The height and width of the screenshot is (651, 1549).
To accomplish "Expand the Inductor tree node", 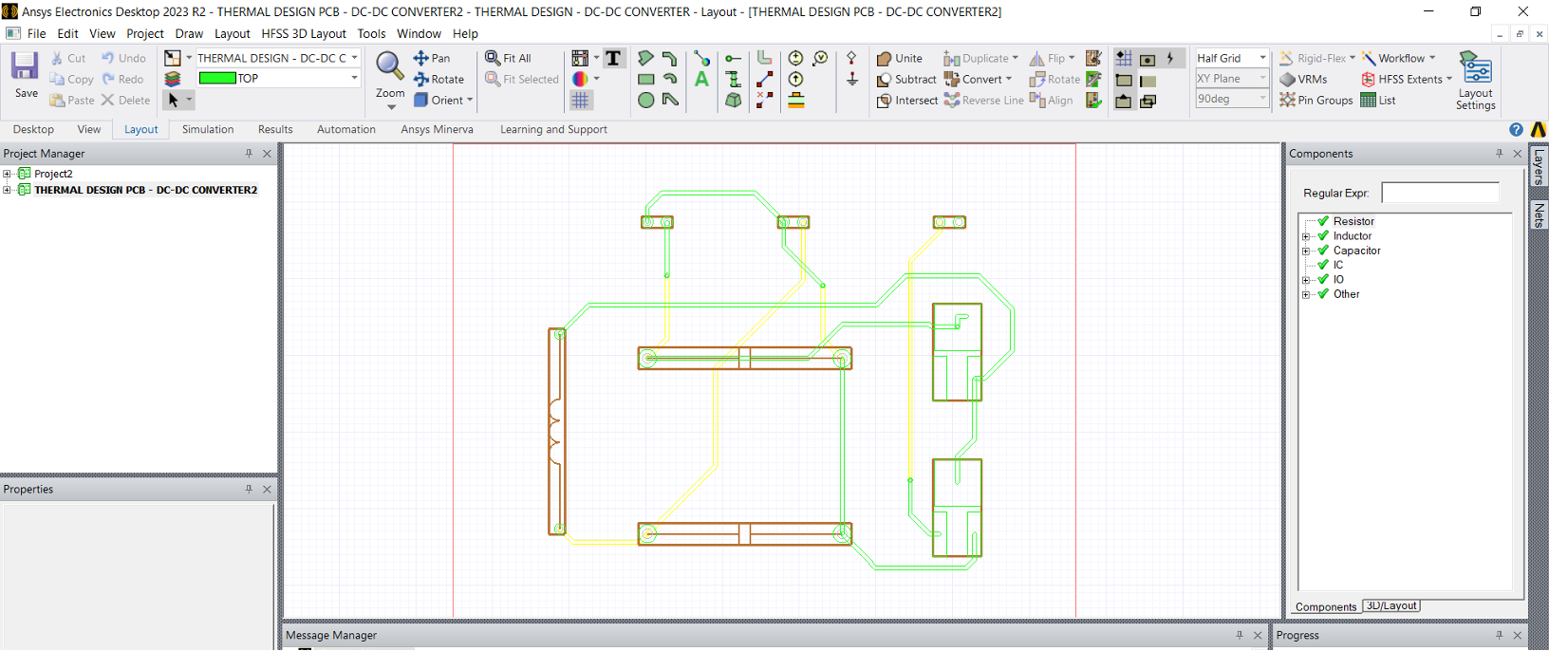I will [1306, 236].
